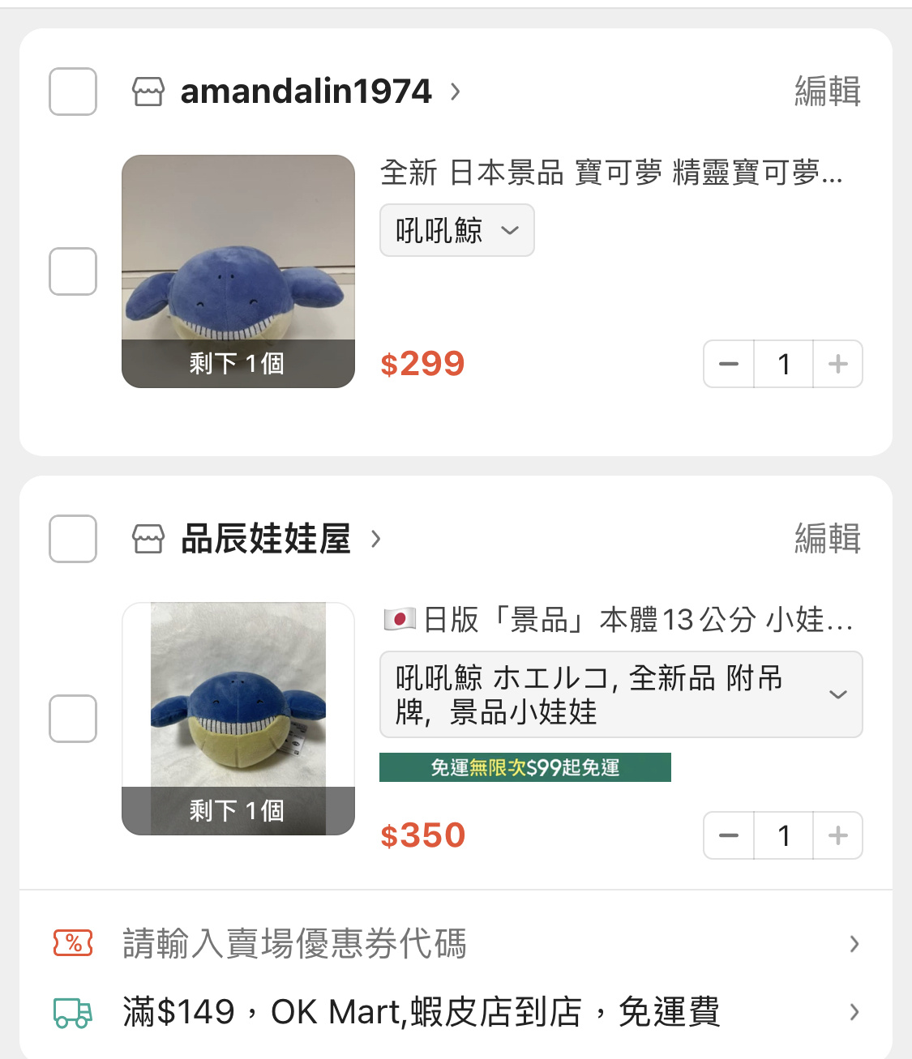Viewport: 912px width, 1059px height.
Task: Expand the seller coupon code row chevron
Action: [854, 943]
